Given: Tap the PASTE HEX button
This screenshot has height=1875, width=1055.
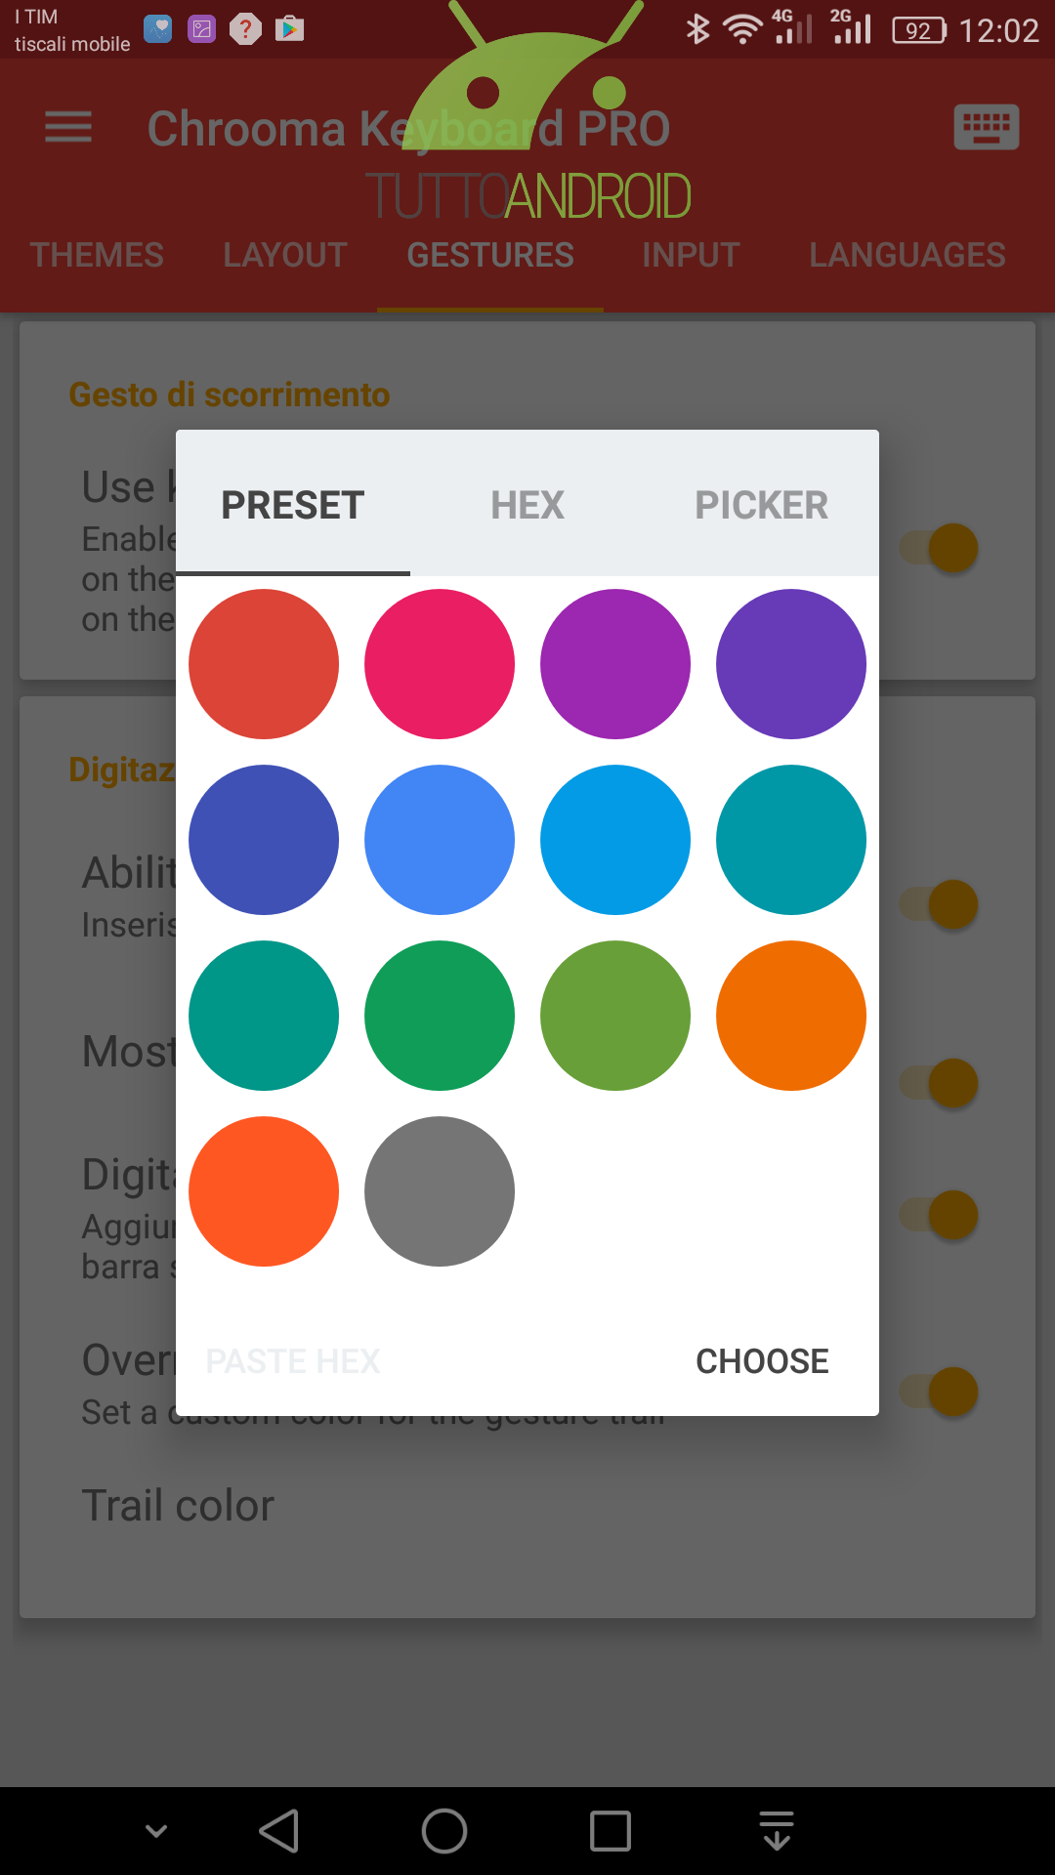Looking at the screenshot, I should [x=293, y=1361].
